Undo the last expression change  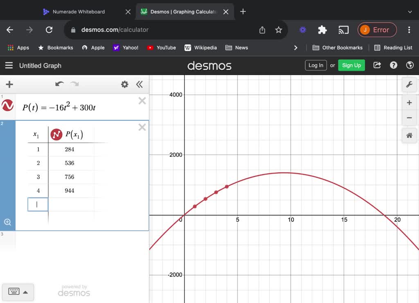point(60,84)
